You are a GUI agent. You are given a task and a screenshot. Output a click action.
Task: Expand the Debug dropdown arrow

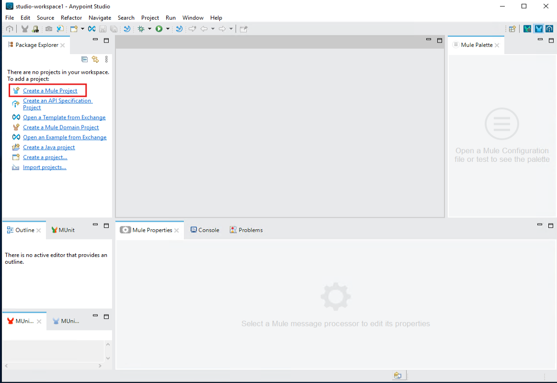coord(149,29)
